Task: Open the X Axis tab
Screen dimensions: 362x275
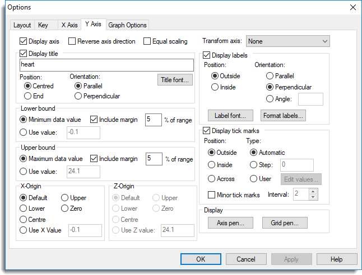Action: (68, 25)
